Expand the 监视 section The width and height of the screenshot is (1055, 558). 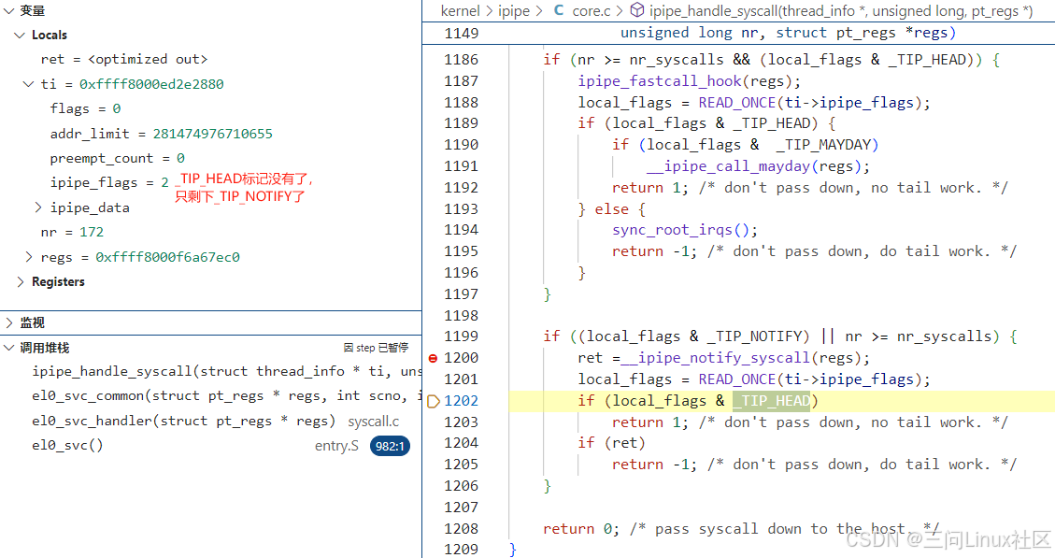pyautogui.click(x=8, y=323)
